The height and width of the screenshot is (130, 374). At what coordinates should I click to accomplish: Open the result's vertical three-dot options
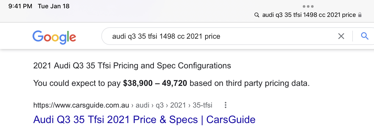[x=226, y=105]
